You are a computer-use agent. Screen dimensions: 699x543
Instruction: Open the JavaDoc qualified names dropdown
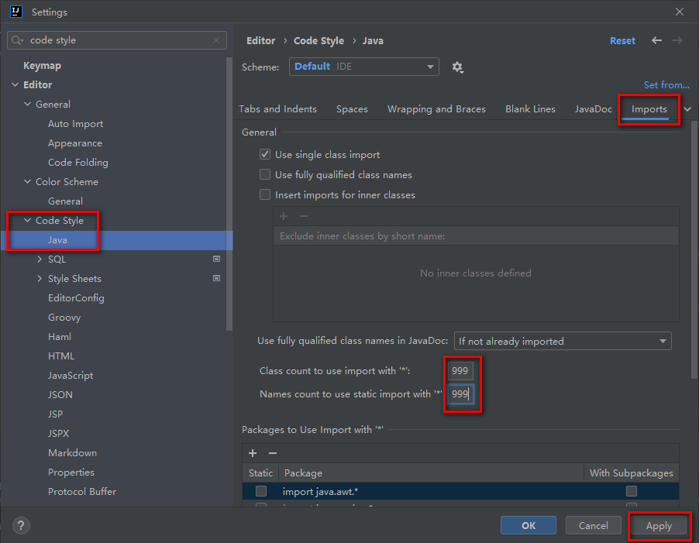point(563,341)
